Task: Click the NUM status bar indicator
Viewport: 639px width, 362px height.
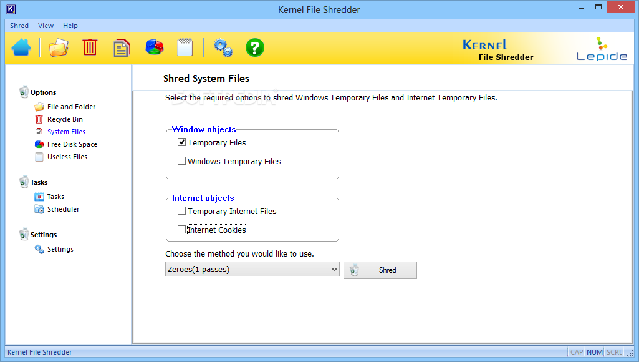Action: (x=595, y=352)
